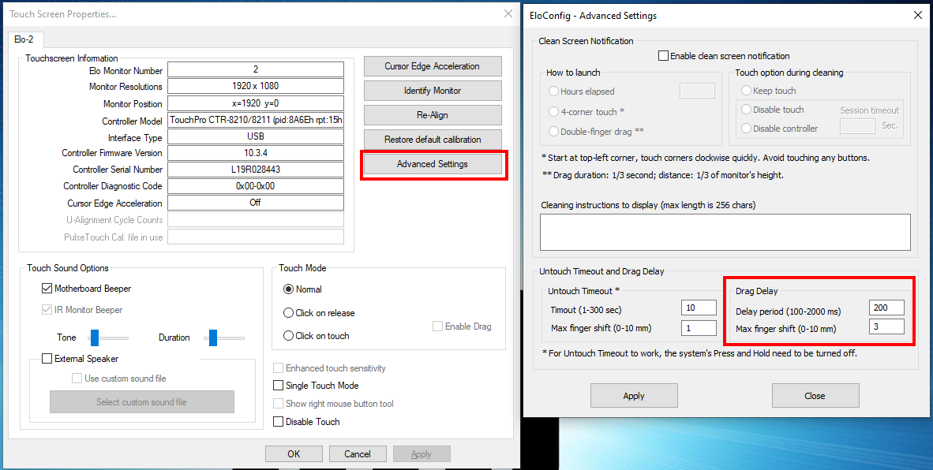Image resolution: width=933 pixels, height=470 pixels.
Task: Enable Single Touch Mode checkbox
Action: click(278, 386)
